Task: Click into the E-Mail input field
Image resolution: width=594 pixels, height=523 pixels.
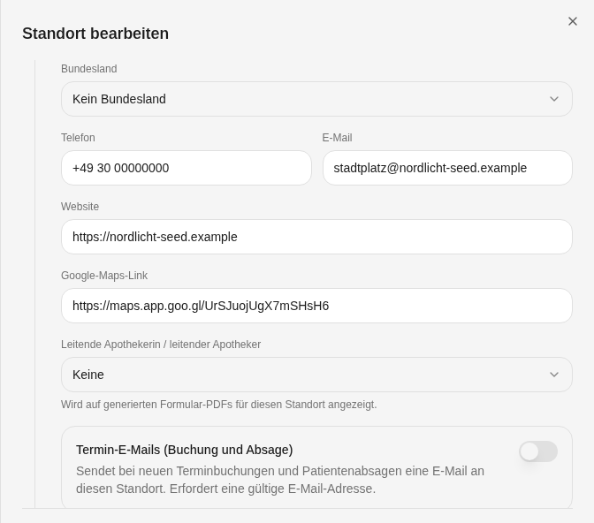Action: coord(447,168)
